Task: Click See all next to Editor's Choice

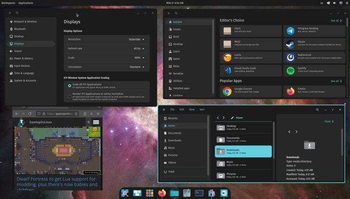Action: (x=336, y=21)
